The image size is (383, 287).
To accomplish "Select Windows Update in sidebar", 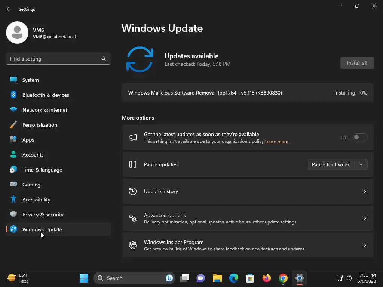I will (x=58, y=229).
